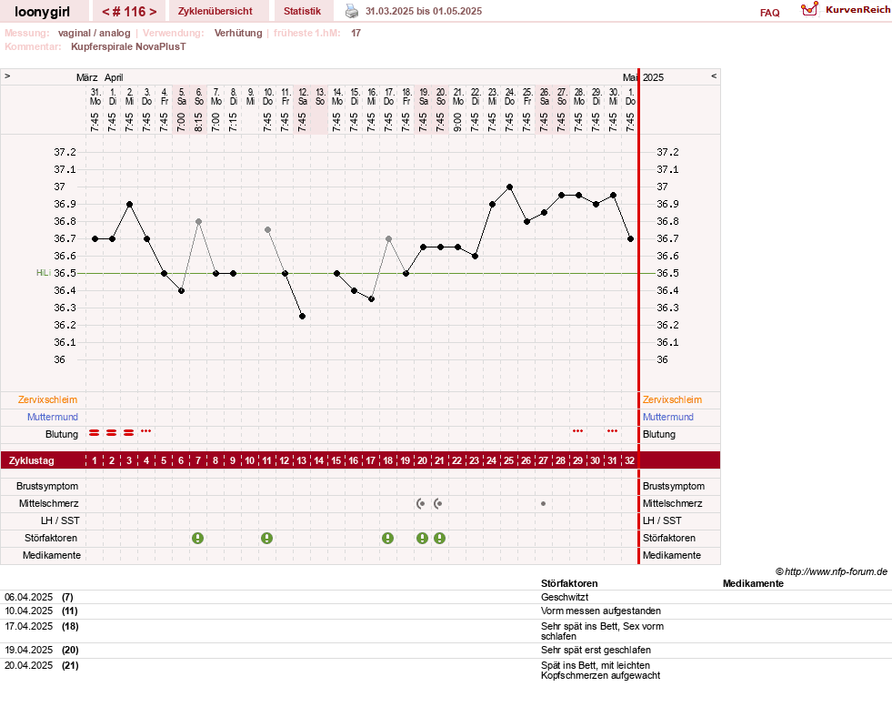Select cycle day 17 in the Zyklustag bar

[x=370, y=461]
